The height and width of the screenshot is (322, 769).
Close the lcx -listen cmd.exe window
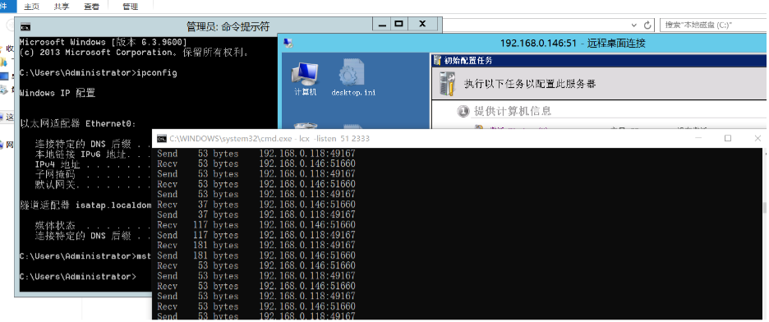[757, 139]
